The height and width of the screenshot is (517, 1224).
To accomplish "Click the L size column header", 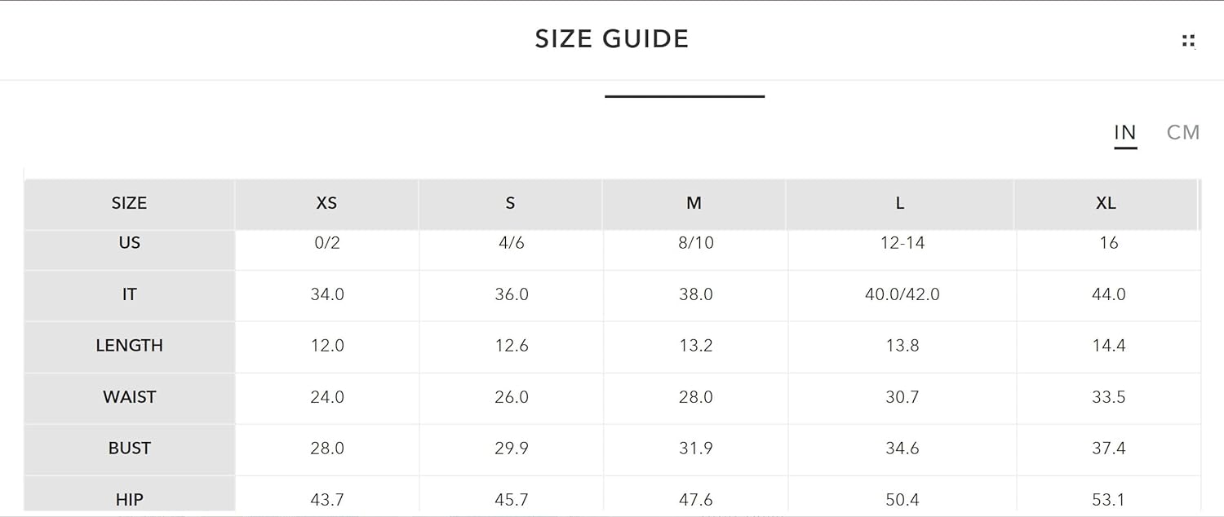I will click(900, 203).
